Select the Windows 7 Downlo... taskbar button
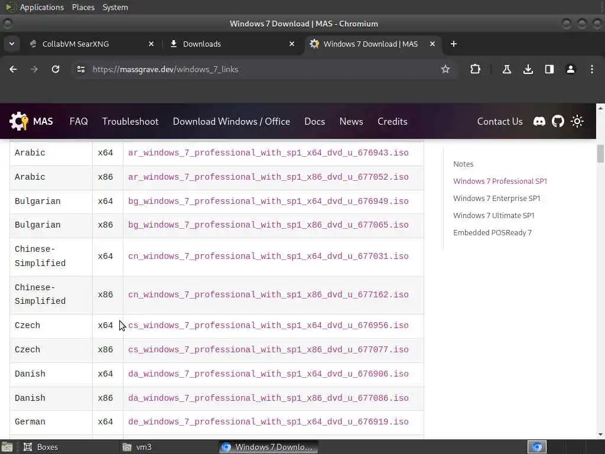Viewport: 605px width, 454px height. [269, 447]
